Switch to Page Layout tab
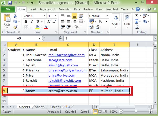Viewport: 158px width, 116px height. point(47,9)
